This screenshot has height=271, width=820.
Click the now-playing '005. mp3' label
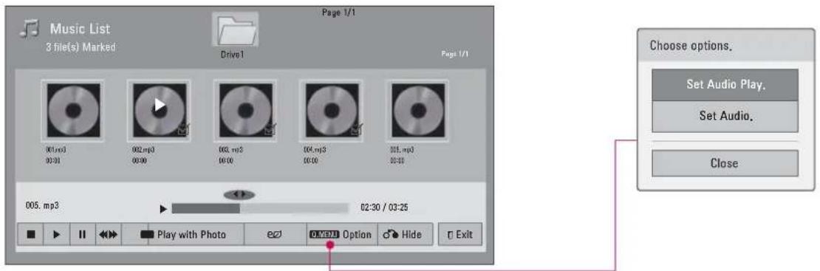[42, 205]
